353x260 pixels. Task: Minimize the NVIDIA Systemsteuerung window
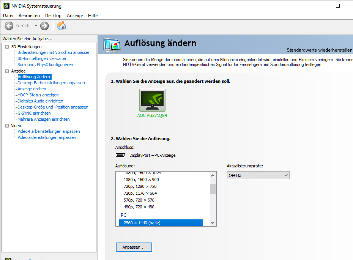pos(321,6)
